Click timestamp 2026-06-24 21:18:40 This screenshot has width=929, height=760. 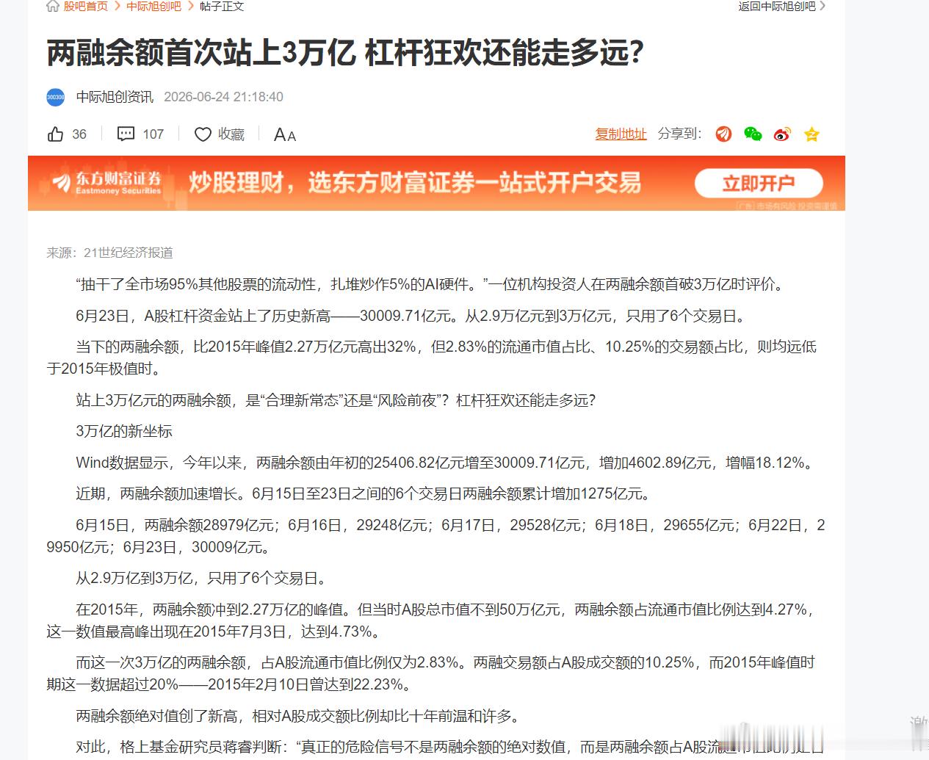(x=223, y=97)
